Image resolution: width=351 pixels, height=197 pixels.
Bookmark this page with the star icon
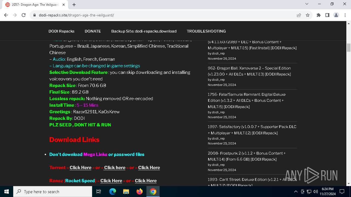click(308, 15)
